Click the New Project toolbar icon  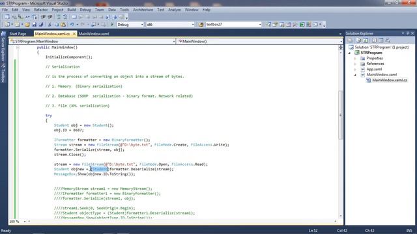pos(7,25)
